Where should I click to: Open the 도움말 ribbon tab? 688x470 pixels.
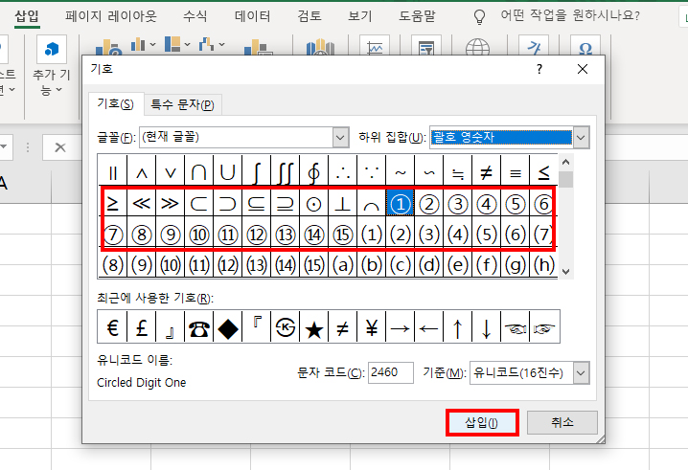tap(417, 16)
